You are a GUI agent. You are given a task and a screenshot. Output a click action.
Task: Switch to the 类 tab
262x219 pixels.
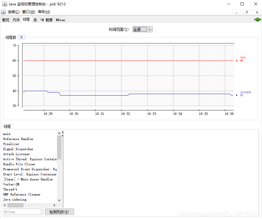tap(35, 20)
